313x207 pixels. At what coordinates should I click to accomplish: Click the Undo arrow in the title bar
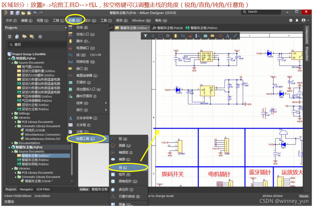[35, 13]
